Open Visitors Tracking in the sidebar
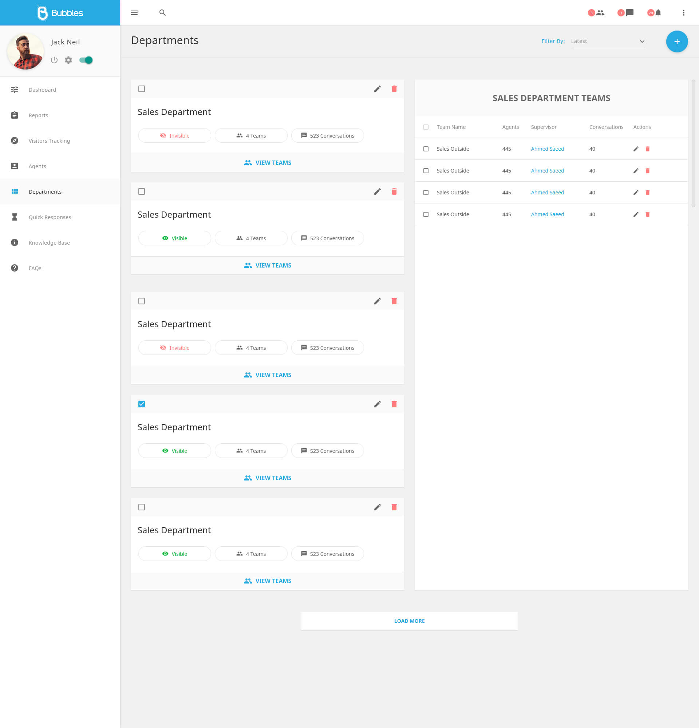 point(60,141)
